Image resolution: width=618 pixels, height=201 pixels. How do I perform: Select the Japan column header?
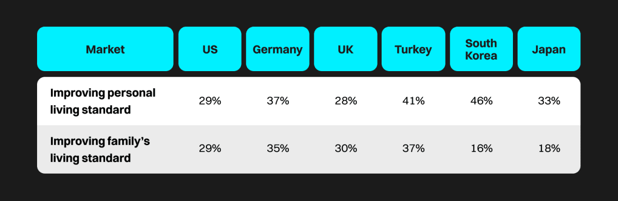[549, 49]
